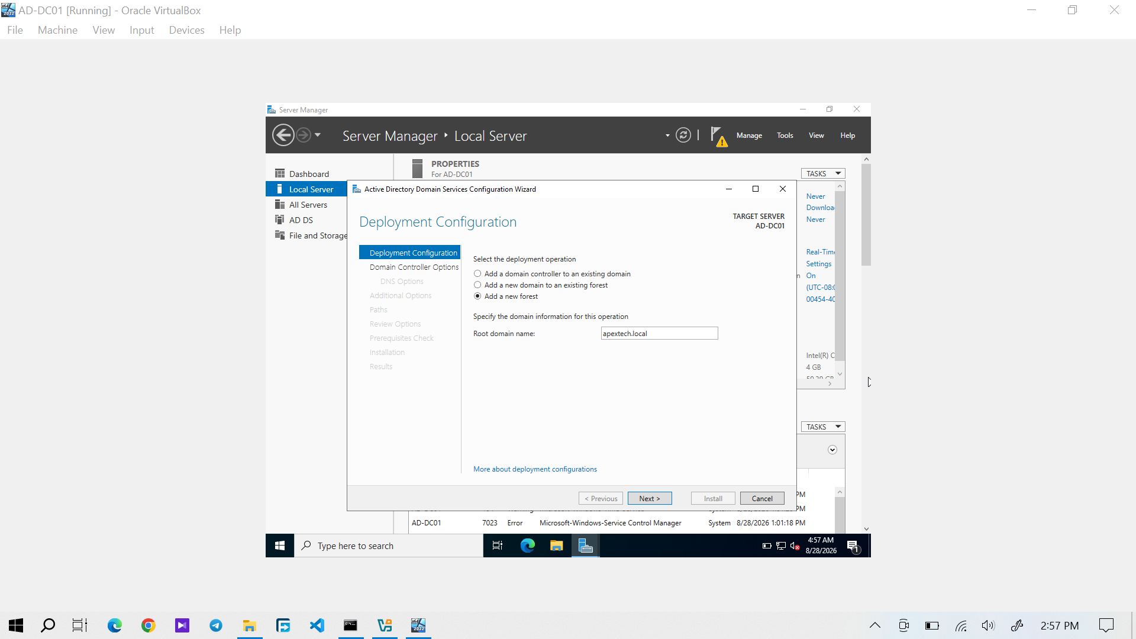Image resolution: width=1136 pixels, height=639 pixels.
Task: Open Chrome in the host taskbar
Action: [148, 625]
